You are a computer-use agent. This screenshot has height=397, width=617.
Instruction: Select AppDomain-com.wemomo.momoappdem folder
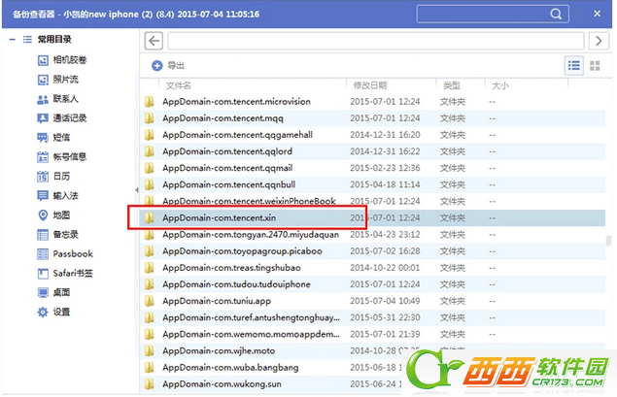pyautogui.click(x=372, y=334)
